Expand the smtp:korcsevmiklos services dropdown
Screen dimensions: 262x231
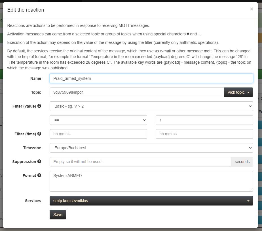pos(151,201)
